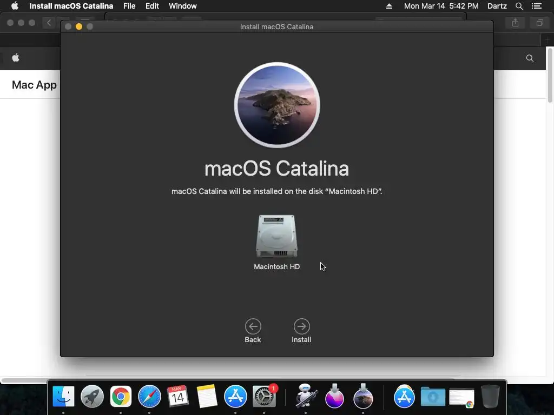The height and width of the screenshot is (415, 554).
Task: Open the first App Store Dock icon
Action: (235, 396)
